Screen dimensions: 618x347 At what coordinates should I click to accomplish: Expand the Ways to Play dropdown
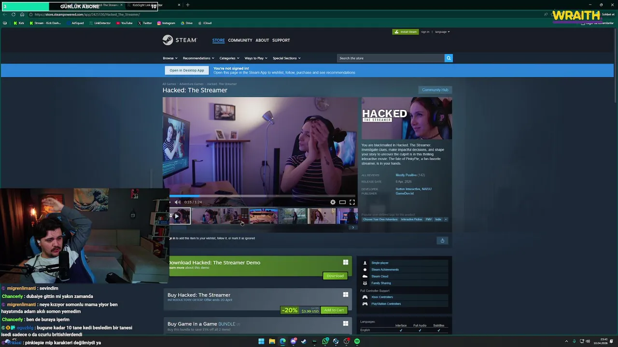(x=256, y=58)
